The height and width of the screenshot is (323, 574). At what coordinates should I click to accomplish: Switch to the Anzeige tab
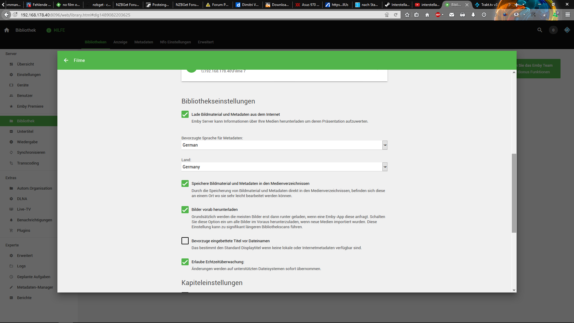[x=120, y=42]
